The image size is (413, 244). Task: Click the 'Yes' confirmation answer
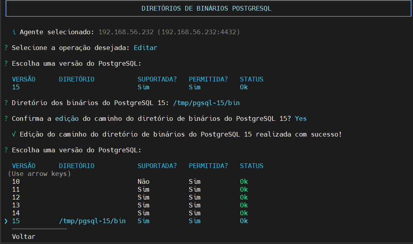(301, 118)
